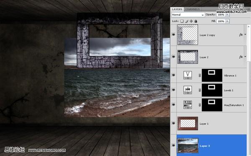Switch to the Channels tab
Image resolution: width=251 pixels, height=156 pixels.
pyautogui.click(x=192, y=9)
